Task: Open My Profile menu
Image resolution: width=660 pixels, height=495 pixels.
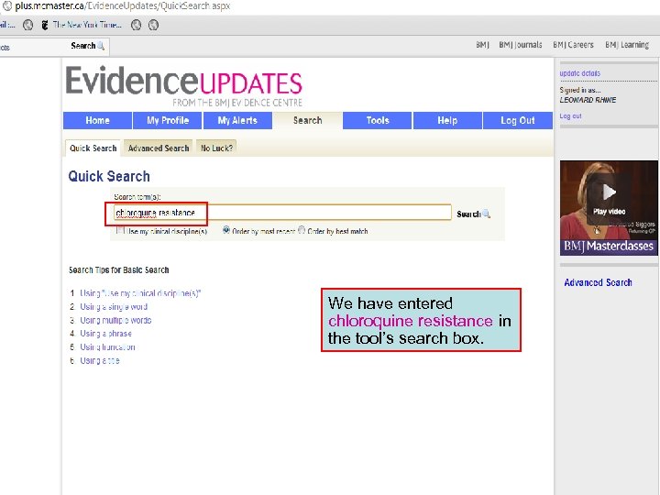Action: tap(168, 120)
